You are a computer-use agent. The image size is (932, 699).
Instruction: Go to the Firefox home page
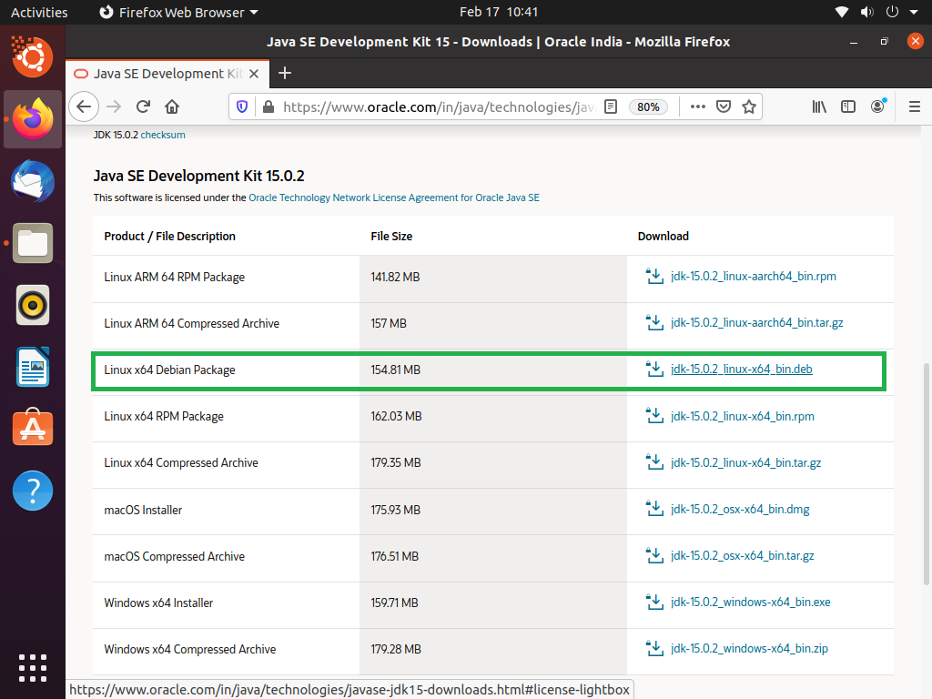pyautogui.click(x=172, y=107)
